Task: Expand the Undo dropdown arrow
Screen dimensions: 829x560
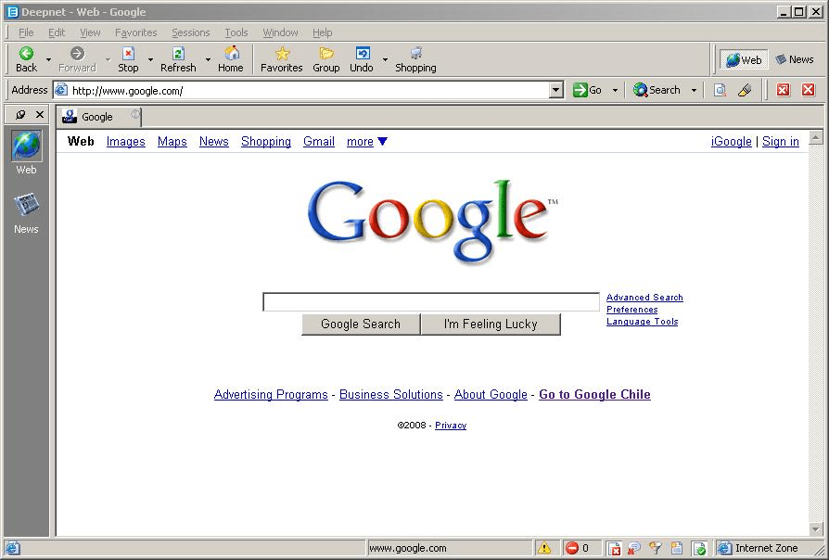Action: coord(385,59)
